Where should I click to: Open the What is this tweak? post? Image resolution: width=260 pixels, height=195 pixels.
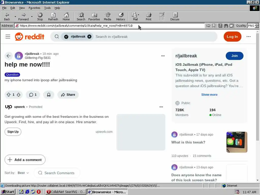188,142
